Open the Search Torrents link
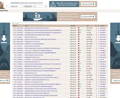Viewport: 120px width, 98px height. click(15, 3)
